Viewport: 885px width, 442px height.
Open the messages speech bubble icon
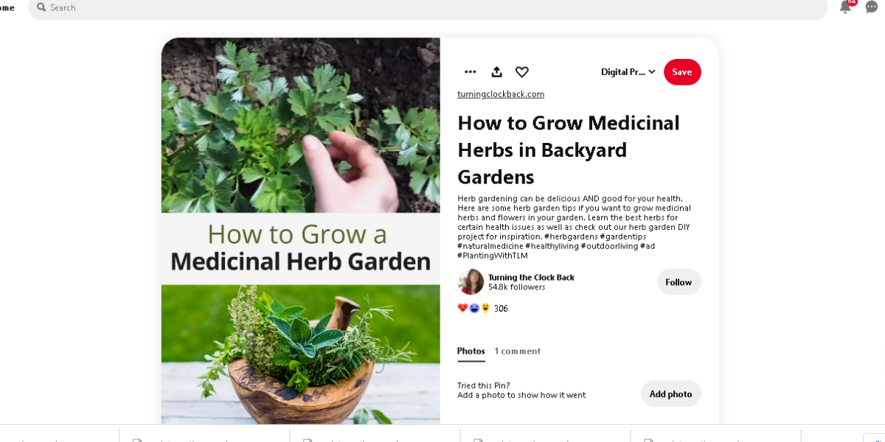click(x=872, y=7)
